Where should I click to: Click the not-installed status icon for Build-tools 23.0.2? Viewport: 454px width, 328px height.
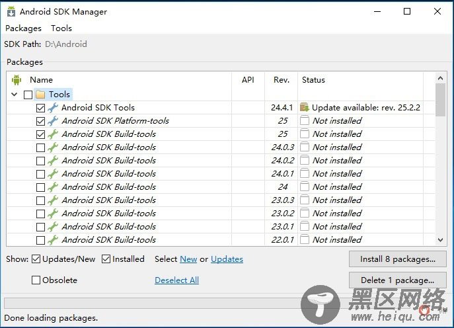[304, 213]
